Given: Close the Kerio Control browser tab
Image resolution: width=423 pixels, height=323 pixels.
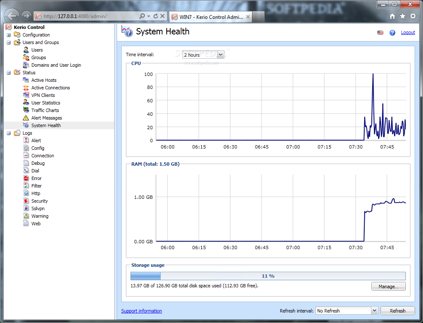Looking at the screenshot, I should [248, 17].
